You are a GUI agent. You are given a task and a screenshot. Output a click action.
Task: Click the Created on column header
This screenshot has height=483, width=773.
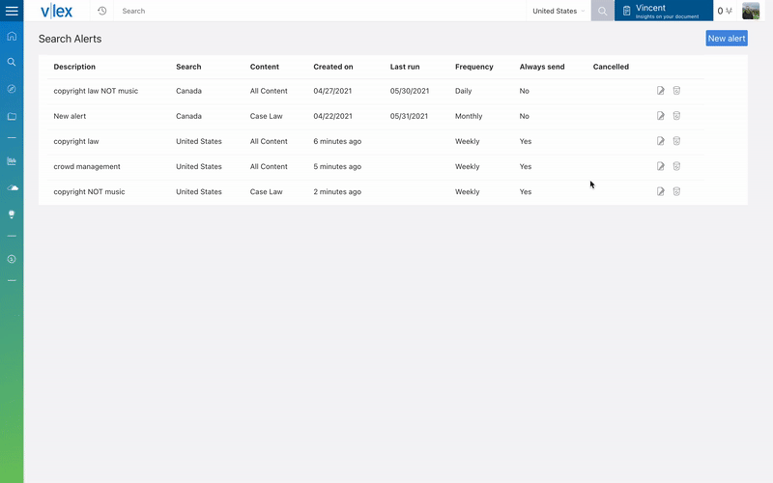coord(333,67)
